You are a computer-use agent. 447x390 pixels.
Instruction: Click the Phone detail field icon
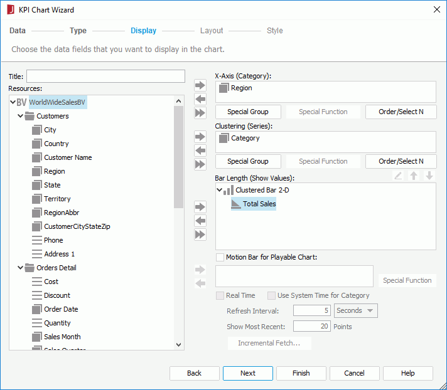pyautogui.click(x=37, y=240)
